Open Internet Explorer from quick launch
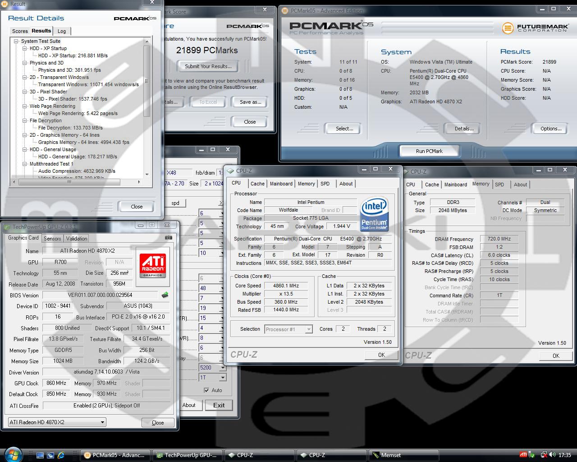Screen dimensions: 577x462 (x=61, y=455)
